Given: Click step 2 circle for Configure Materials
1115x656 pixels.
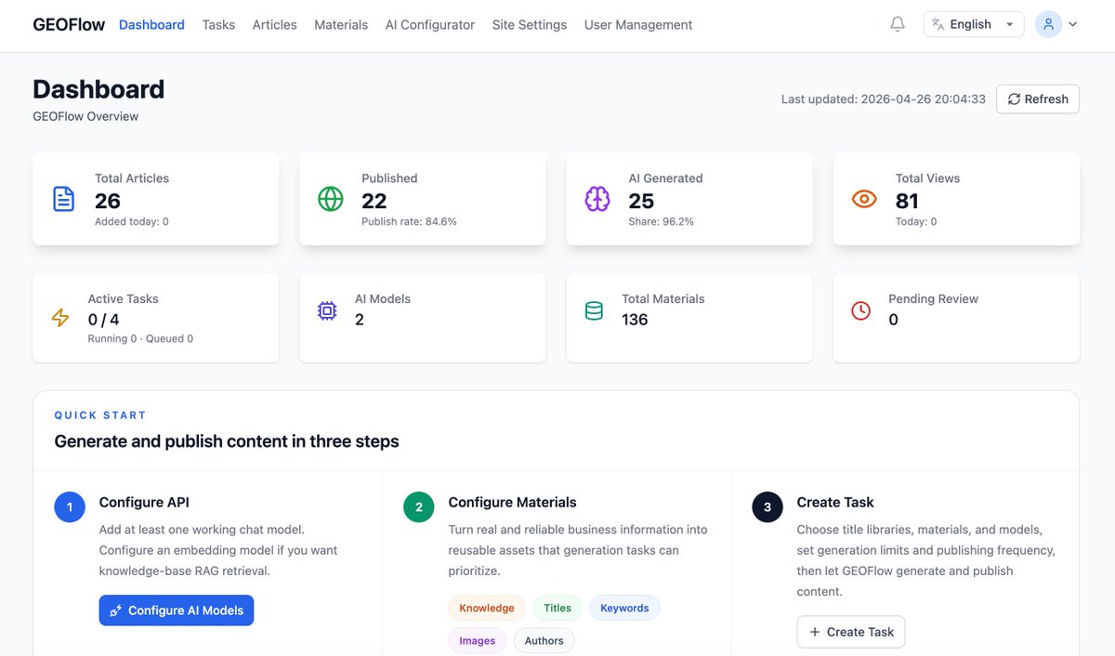Looking at the screenshot, I should tap(419, 507).
